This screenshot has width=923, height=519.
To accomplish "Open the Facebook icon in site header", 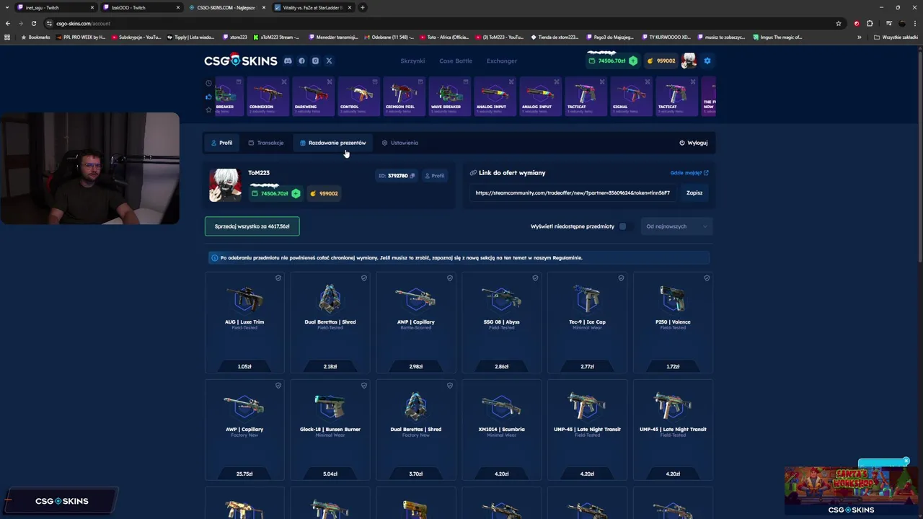I will [x=301, y=61].
